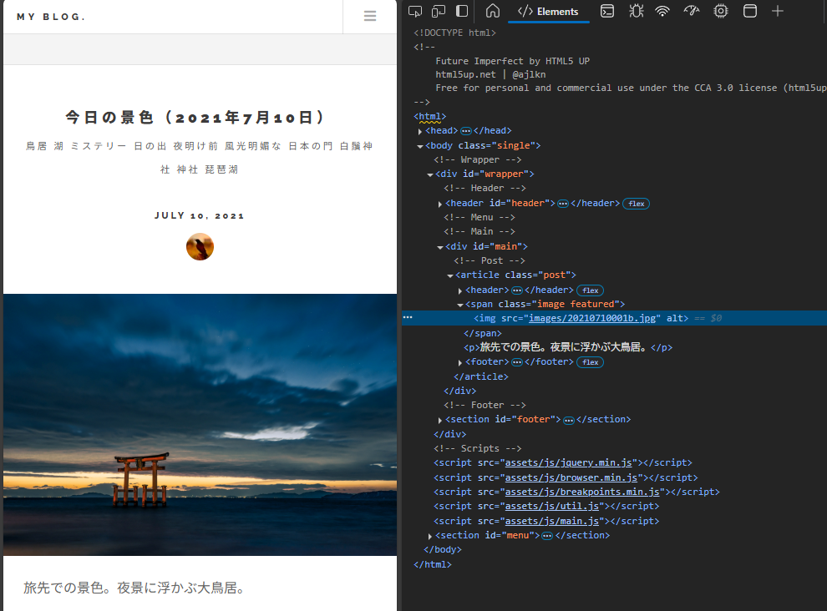Screen dimensions: 827x611
Task: Open assets/js/browser.min.js script link
Action: [571, 477]
